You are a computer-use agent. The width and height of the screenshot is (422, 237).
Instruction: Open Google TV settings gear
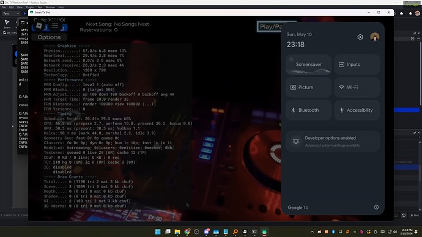coord(360,37)
